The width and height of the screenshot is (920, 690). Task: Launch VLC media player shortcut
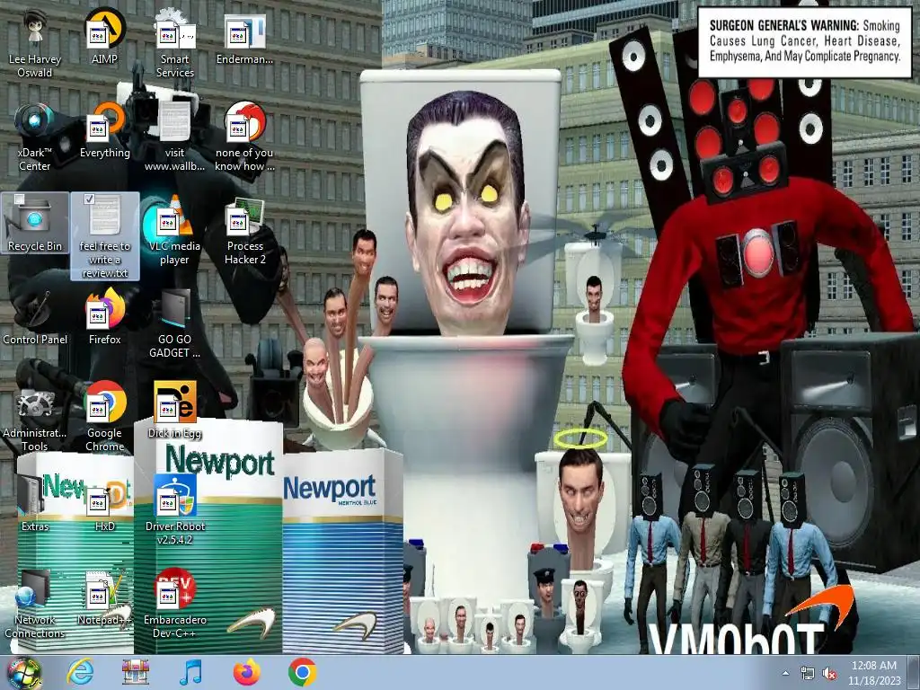pos(175,231)
